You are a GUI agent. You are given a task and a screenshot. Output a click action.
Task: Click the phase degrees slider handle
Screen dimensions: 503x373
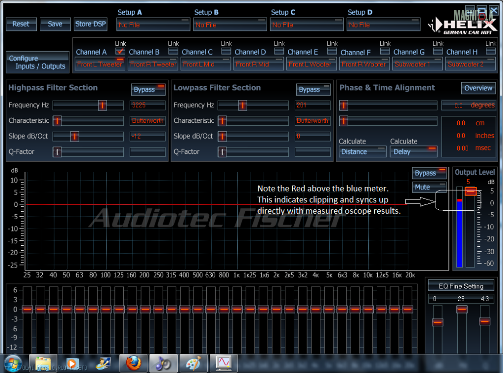(x=343, y=105)
